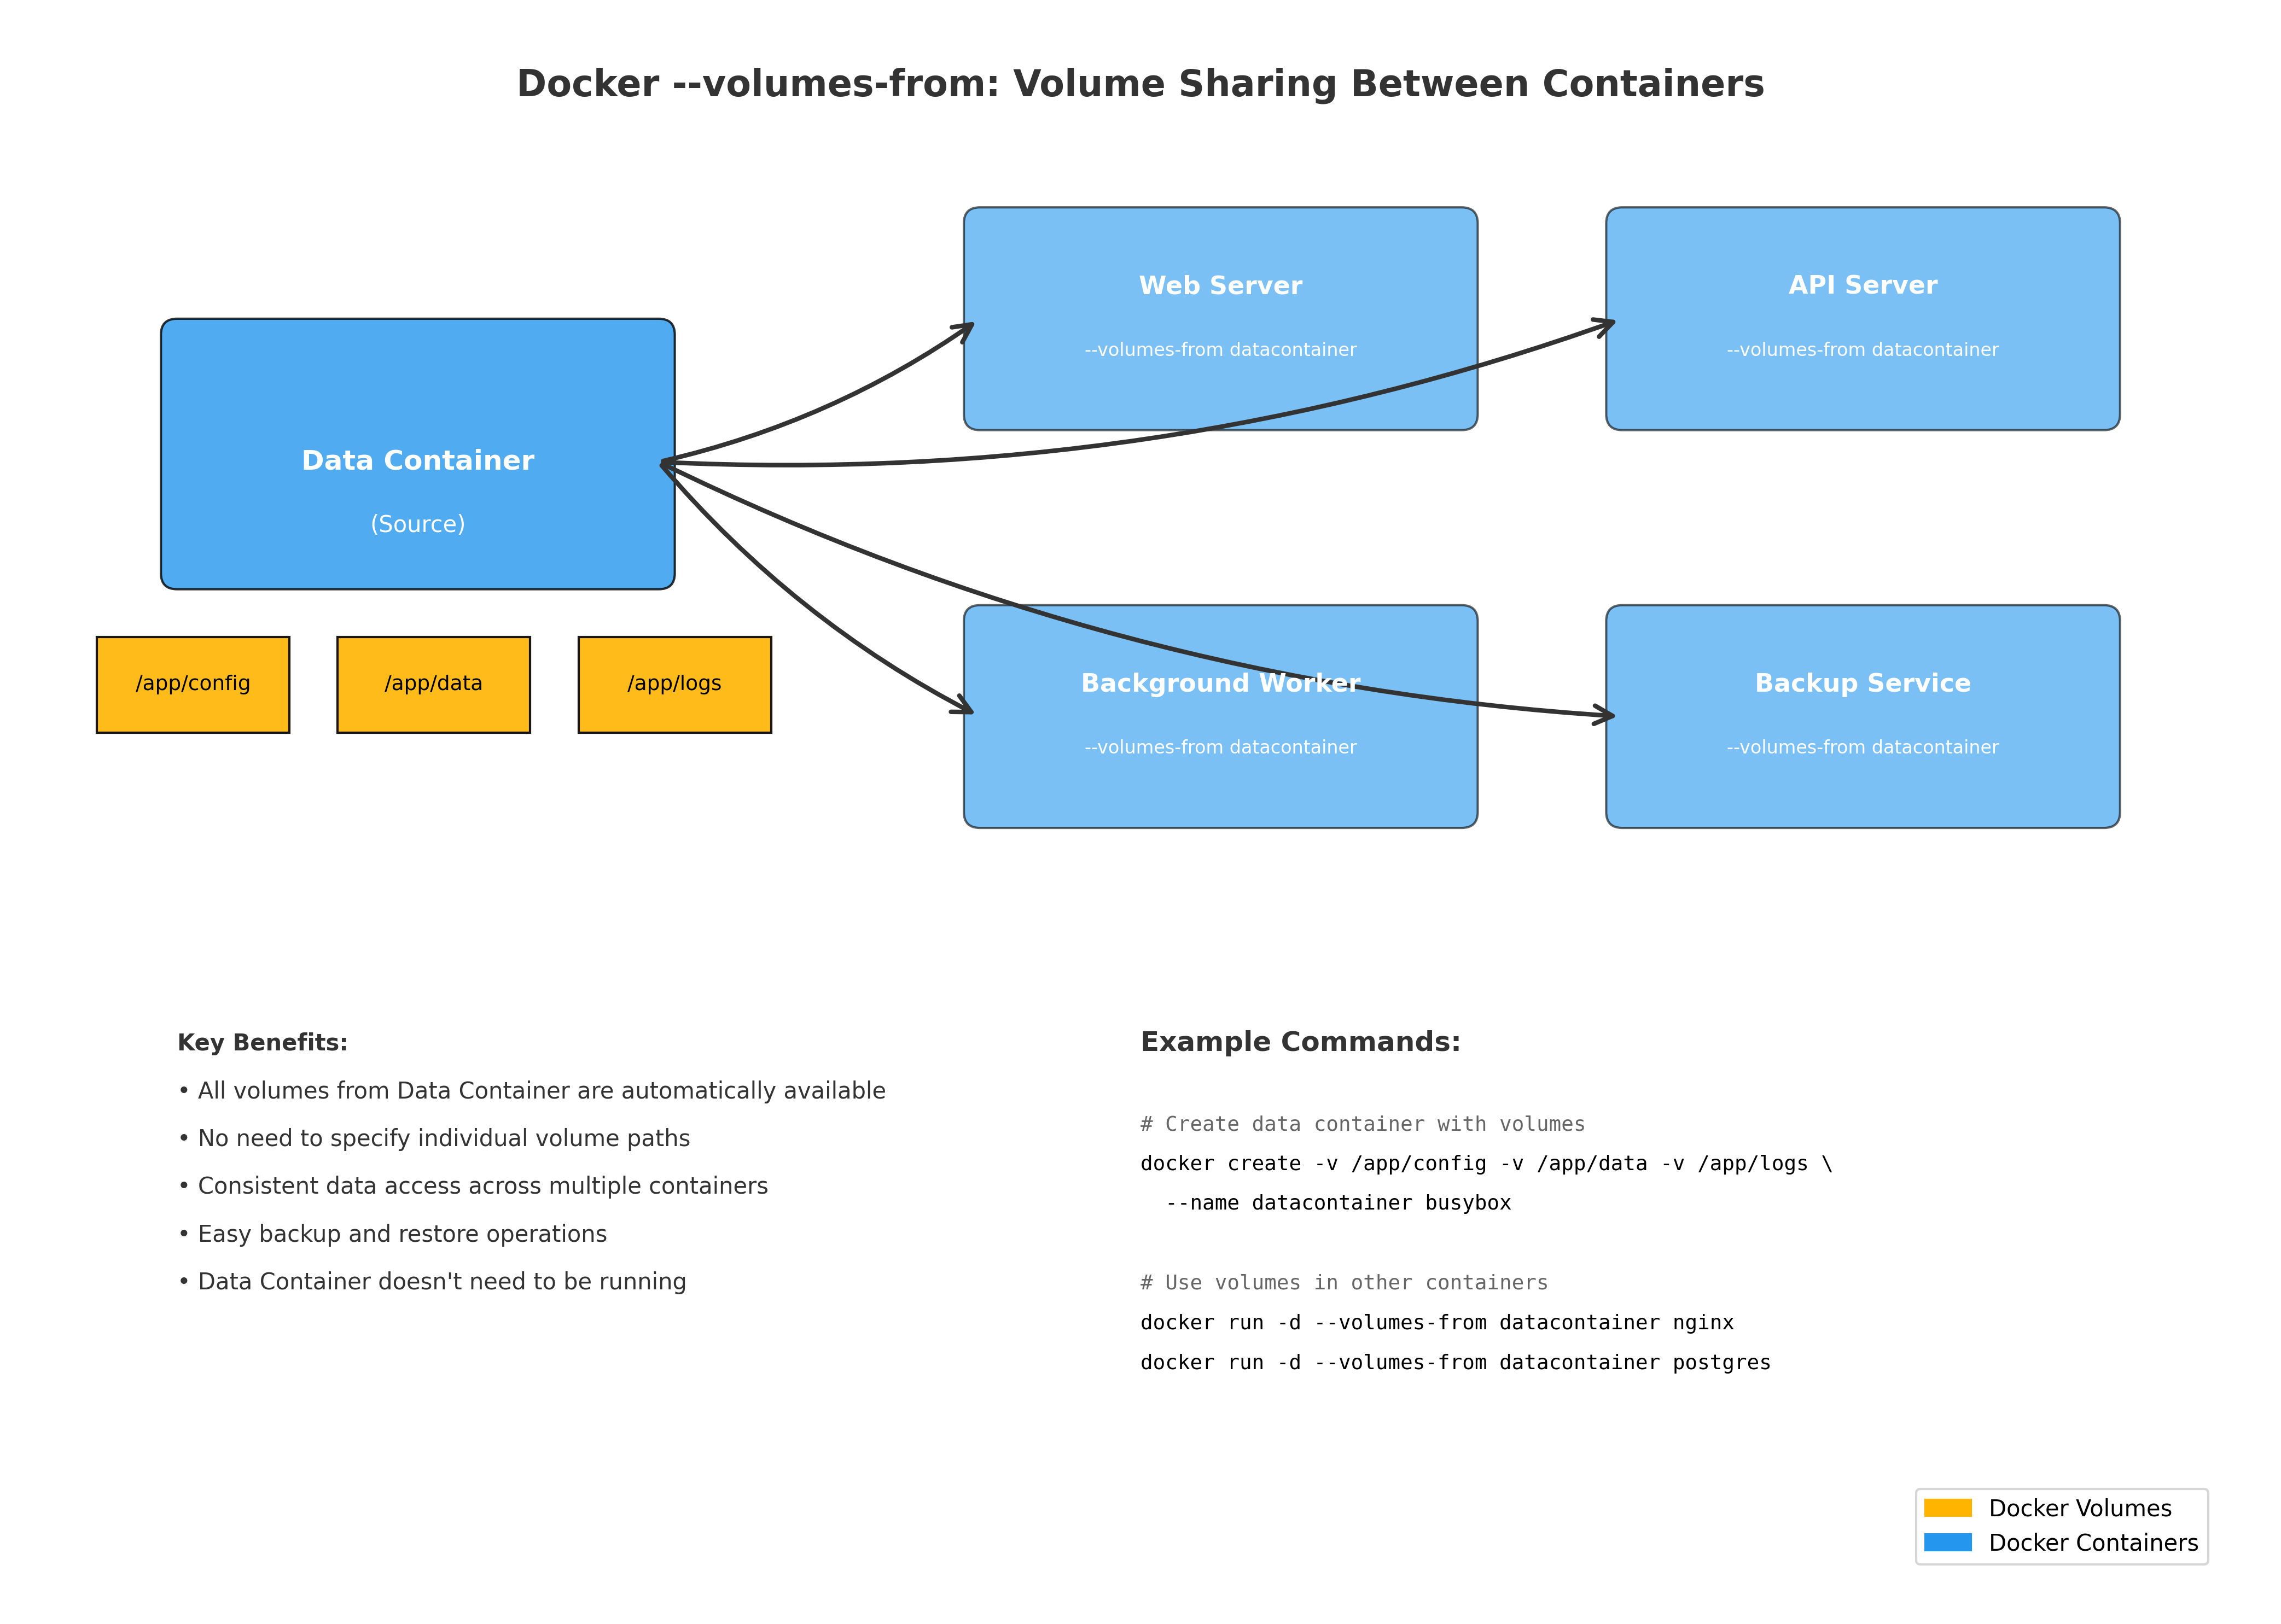Click the orange Docker Volumes legend swatch
Image resolution: width=2281 pixels, height=1624 pixels.
click(x=1947, y=1507)
